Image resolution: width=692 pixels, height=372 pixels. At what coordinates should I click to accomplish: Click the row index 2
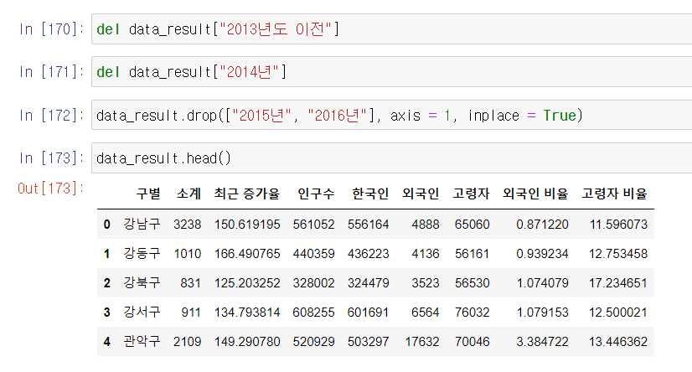coord(106,283)
